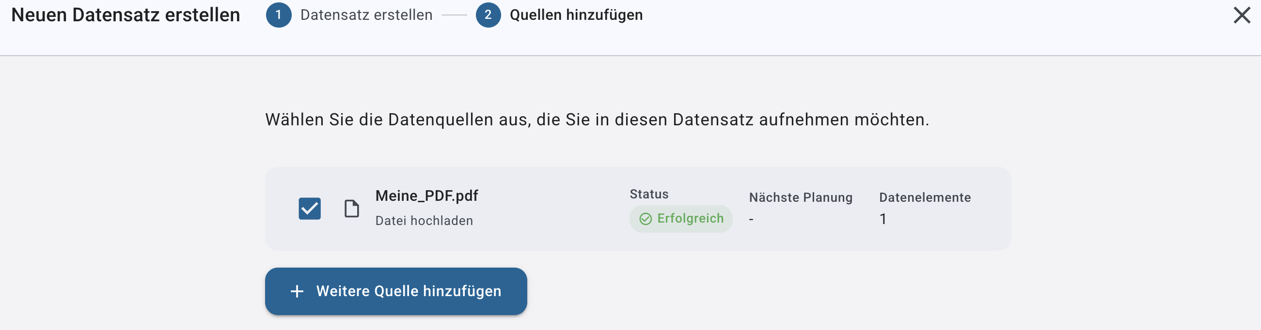Click the green check-circle icon in status badge
This screenshot has height=330, width=1261.
pos(646,219)
